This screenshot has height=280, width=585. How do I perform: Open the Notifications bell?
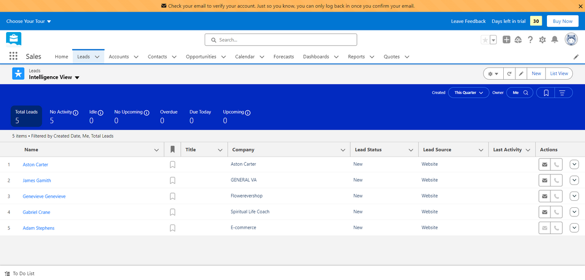pos(555,40)
